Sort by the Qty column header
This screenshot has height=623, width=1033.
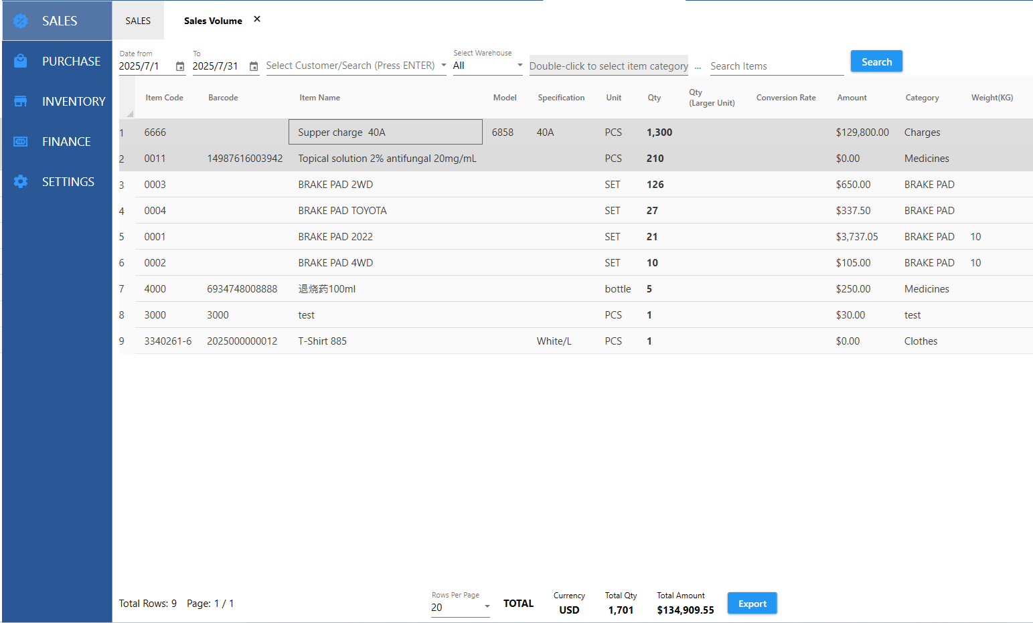click(x=654, y=98)
